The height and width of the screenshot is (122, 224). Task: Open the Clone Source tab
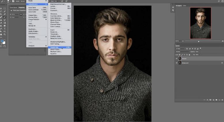(x=13, y=7)
